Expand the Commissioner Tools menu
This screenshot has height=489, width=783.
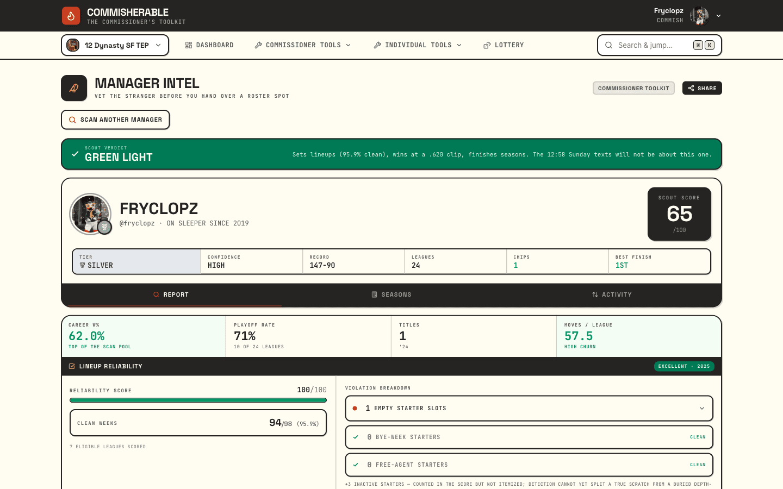[303, 45]
